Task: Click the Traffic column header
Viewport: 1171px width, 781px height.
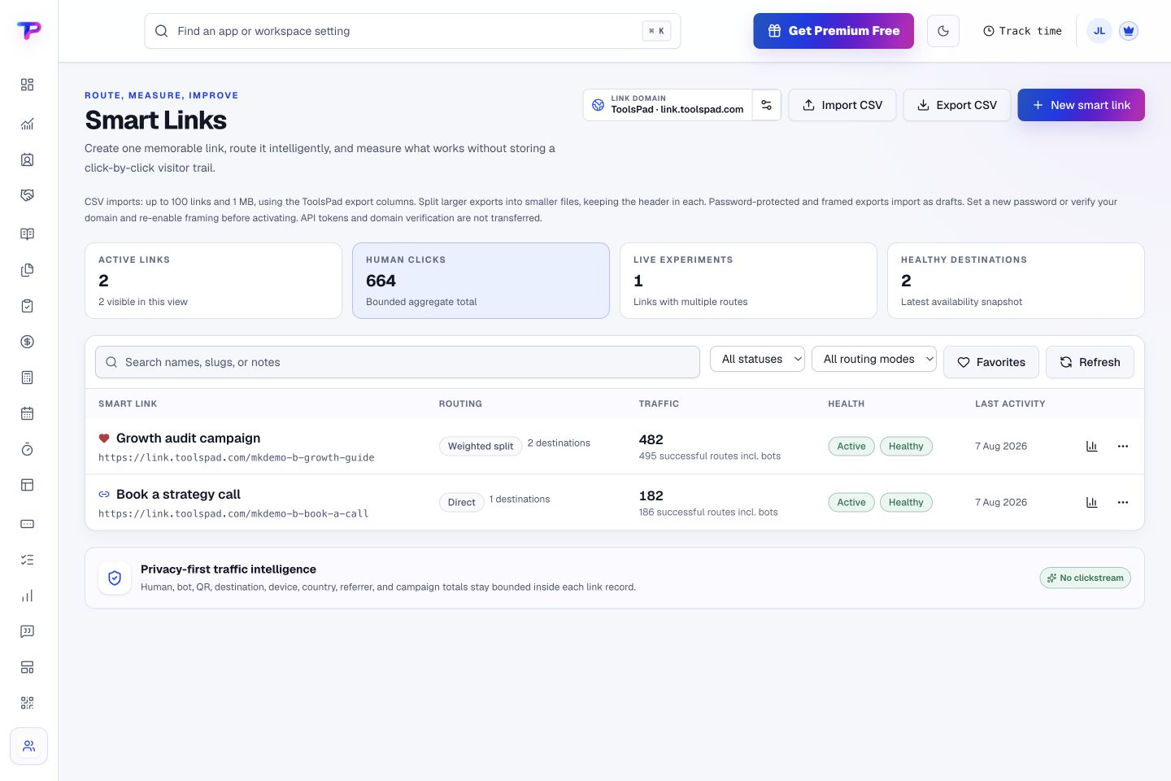Action: click(x=659, y=404)
